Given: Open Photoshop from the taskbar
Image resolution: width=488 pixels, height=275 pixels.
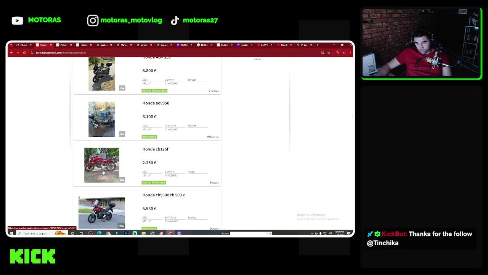Looking at the screenshot, I should (125, 233).
